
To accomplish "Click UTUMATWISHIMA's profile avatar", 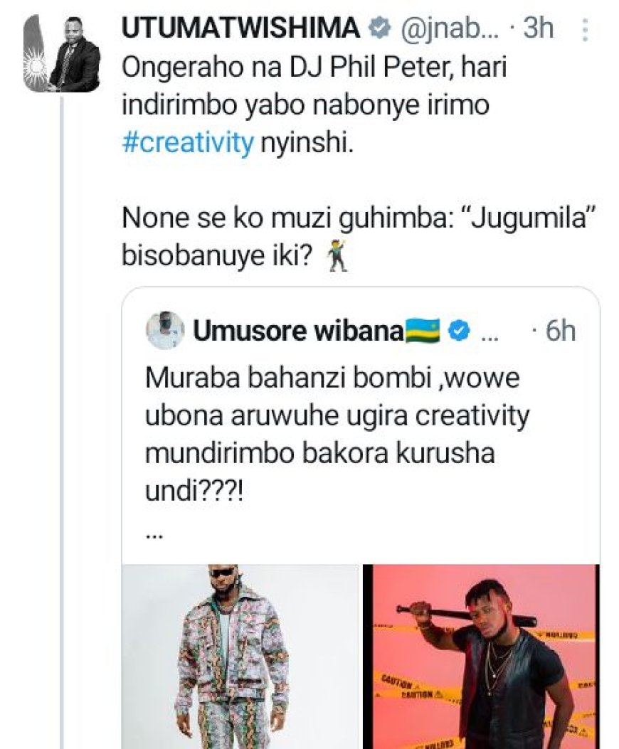I will point(63,53).
